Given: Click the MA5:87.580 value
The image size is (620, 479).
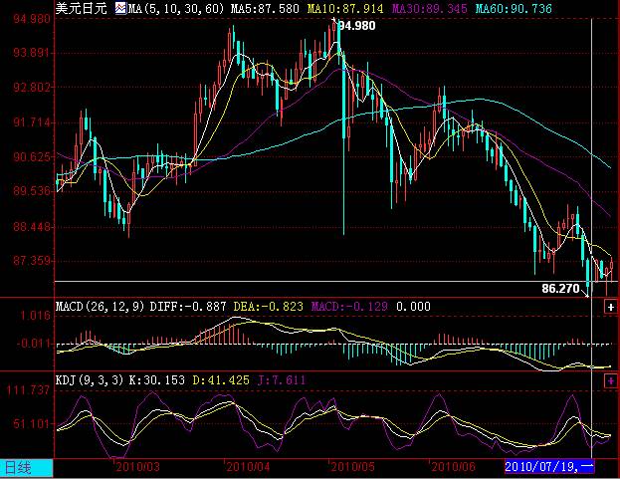Looking at the screenshot, I should tap(265, 8).
